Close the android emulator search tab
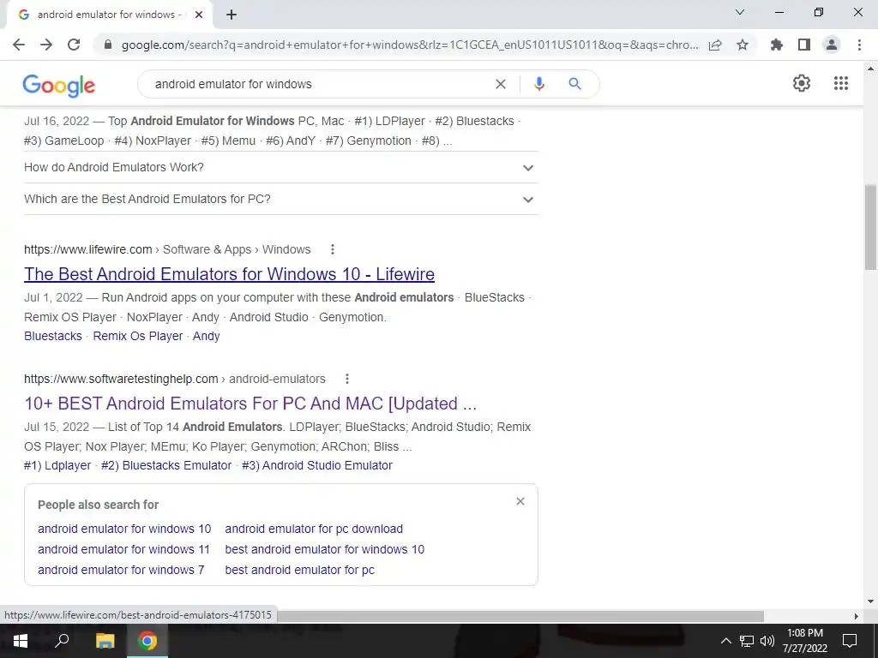 pyautogui.click(x=199, y=15)
